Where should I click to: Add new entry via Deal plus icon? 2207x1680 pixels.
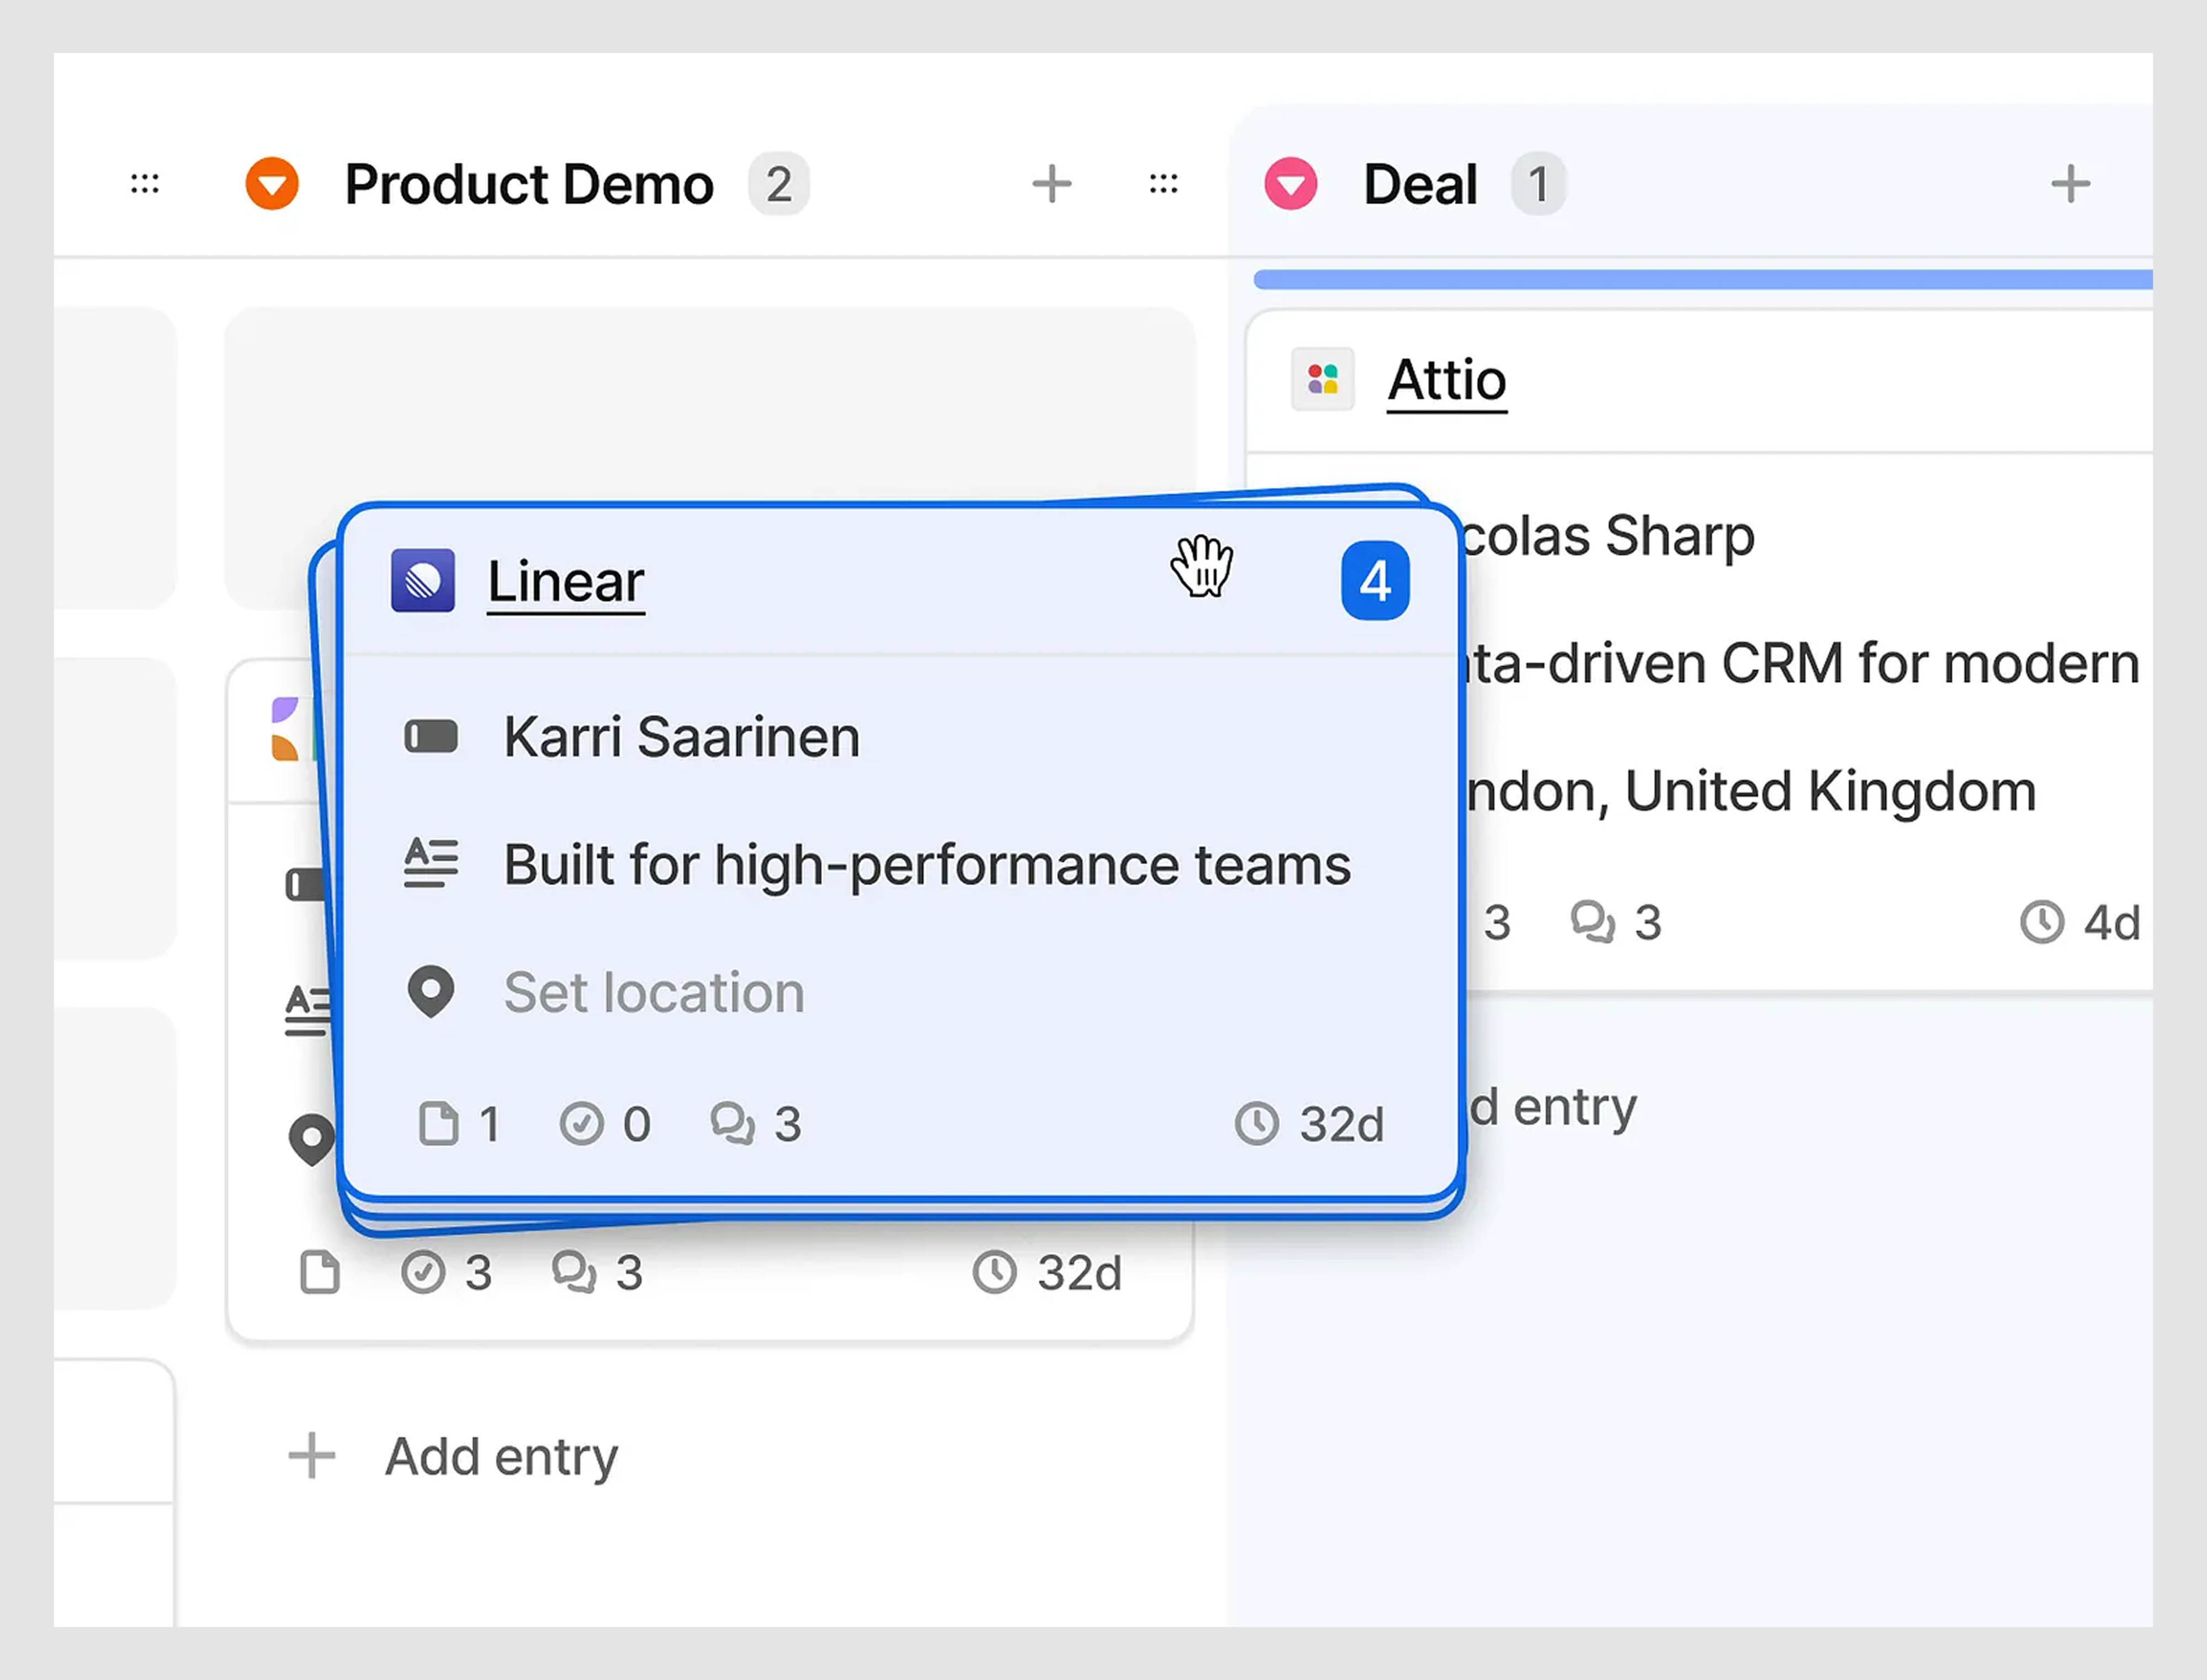tap(2070, 184)
